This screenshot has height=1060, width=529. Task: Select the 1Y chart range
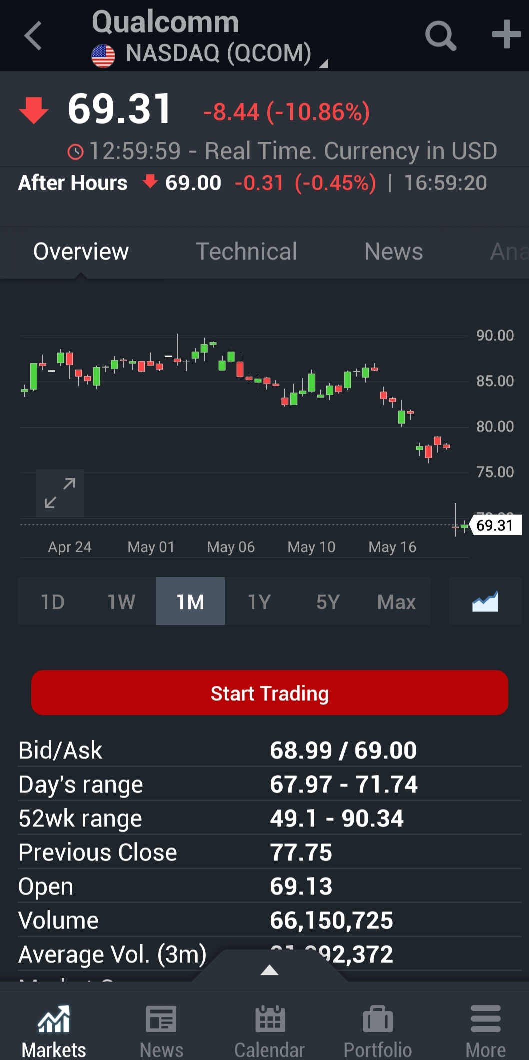pos(259,602)
